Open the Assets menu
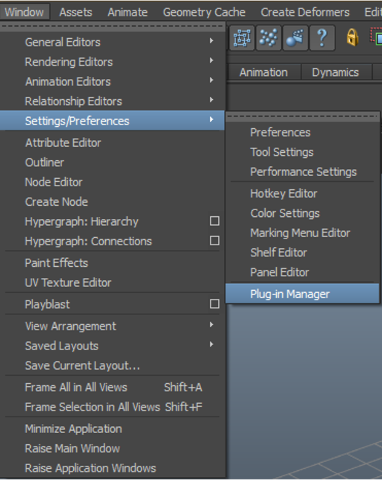Viewport: 382px width, 480px height. [76, 12]
